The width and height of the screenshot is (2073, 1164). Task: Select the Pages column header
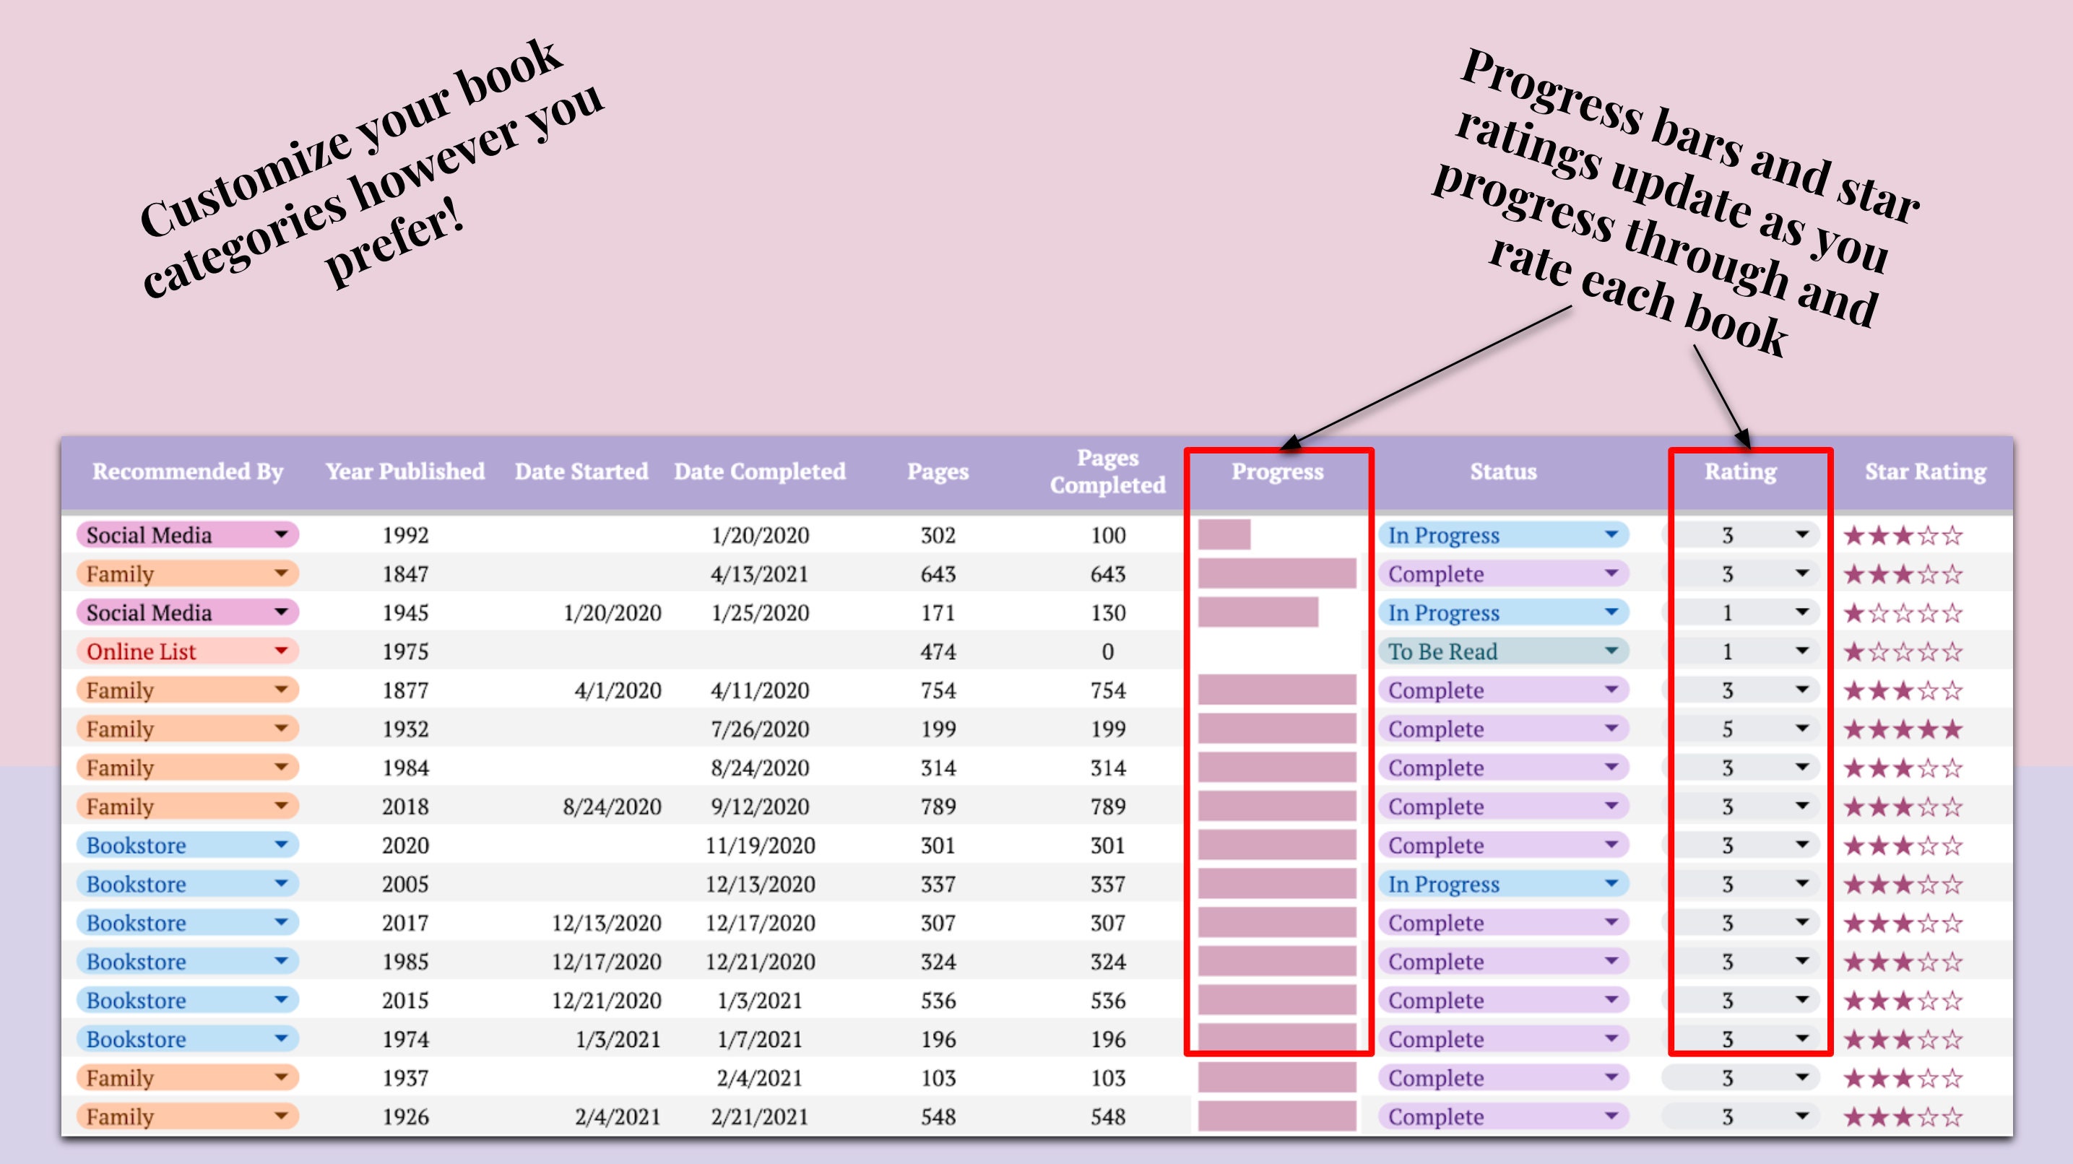938,472
